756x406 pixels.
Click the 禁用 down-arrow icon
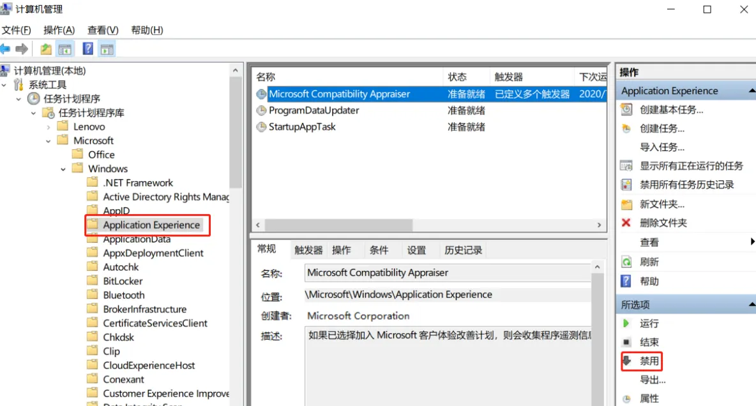click(627, 361)
